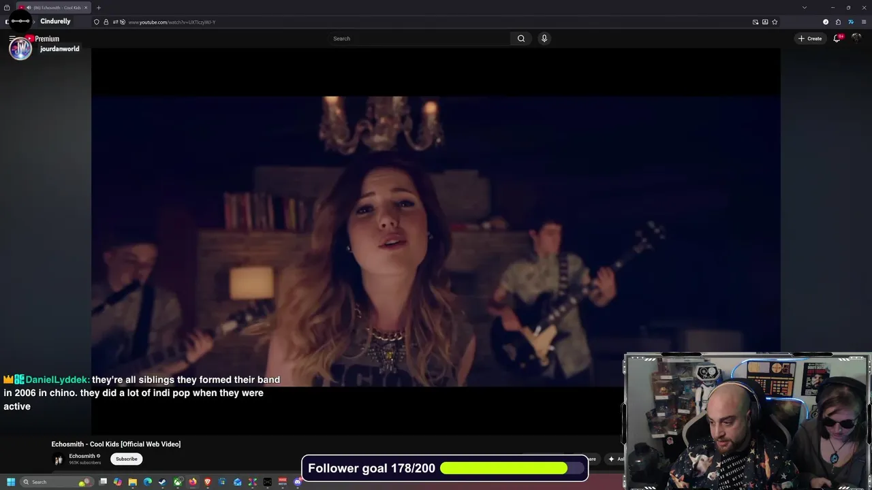Screen dimensions: 872x490
Task: Mute the tab via speaker icon
Action: (x=29, y=7)
